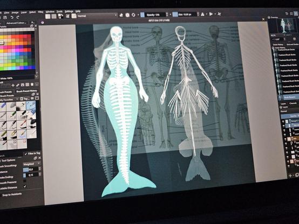Open the Layers blending mode Normal dropdown

(x=290, y=111)
